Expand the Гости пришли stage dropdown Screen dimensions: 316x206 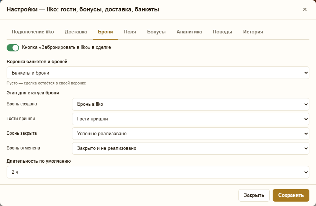point(191,119)
